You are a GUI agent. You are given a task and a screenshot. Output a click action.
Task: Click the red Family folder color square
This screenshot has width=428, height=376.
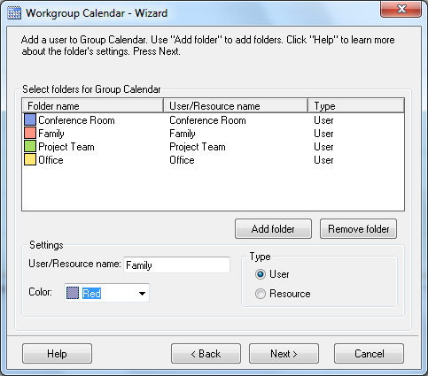coord(30,133)
